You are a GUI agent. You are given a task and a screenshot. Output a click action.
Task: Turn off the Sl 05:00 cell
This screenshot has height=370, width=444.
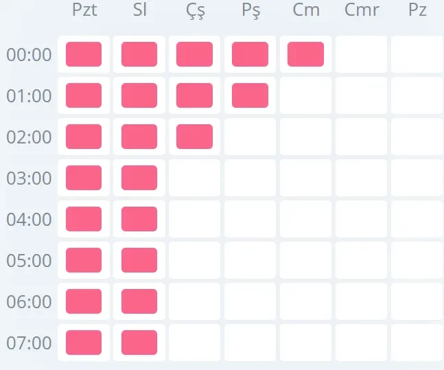(139, 260)
